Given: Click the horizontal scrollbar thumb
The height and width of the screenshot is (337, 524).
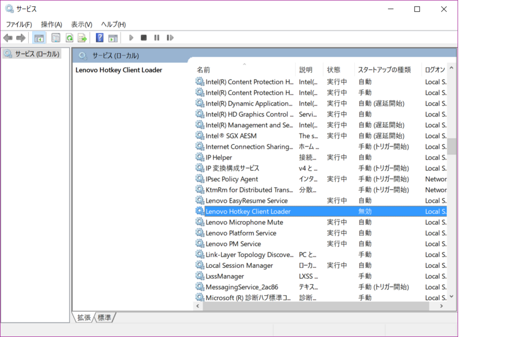Looking at the screenshot, I should coord(316,306).
